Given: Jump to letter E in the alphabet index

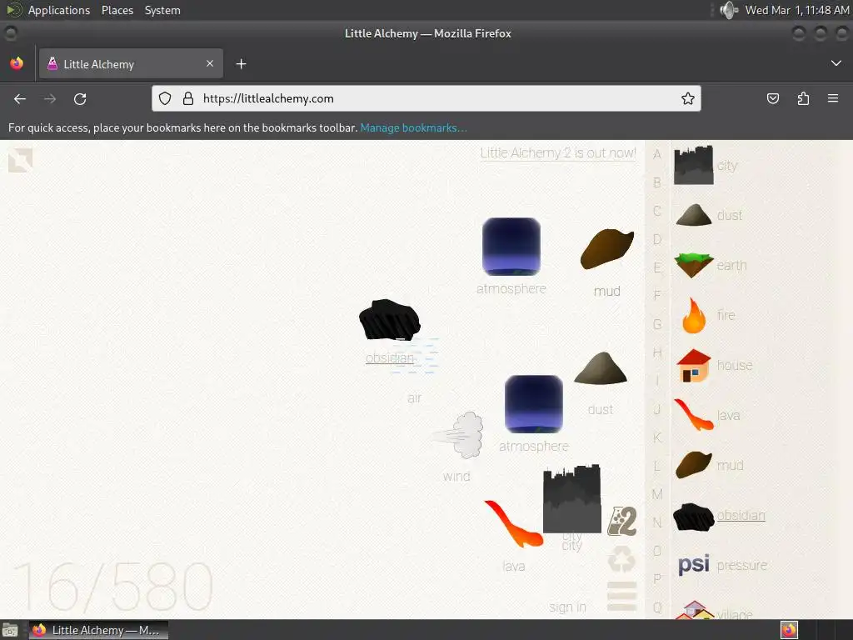Looking at the screenshot, I should pyautogui.click(x=657, y=267).
